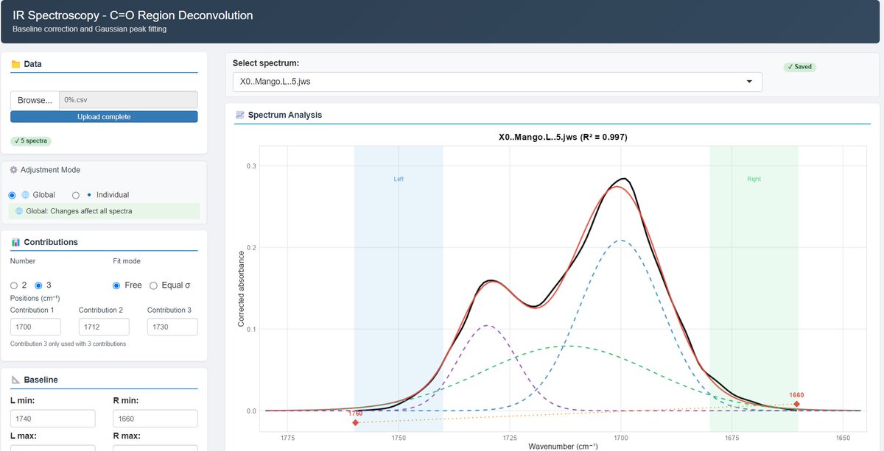
Task: Click the globe icon next to Global
Action: point(26,195)
